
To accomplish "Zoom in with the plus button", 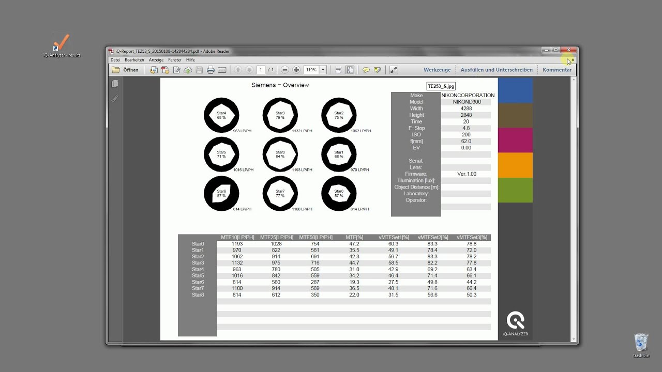I will (296, 70).
